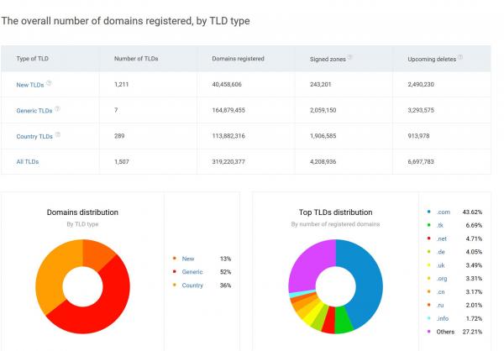Screen dimensions: 504x351
Task: Open the Country TLDs table link
Action: [x=34, y=135]
